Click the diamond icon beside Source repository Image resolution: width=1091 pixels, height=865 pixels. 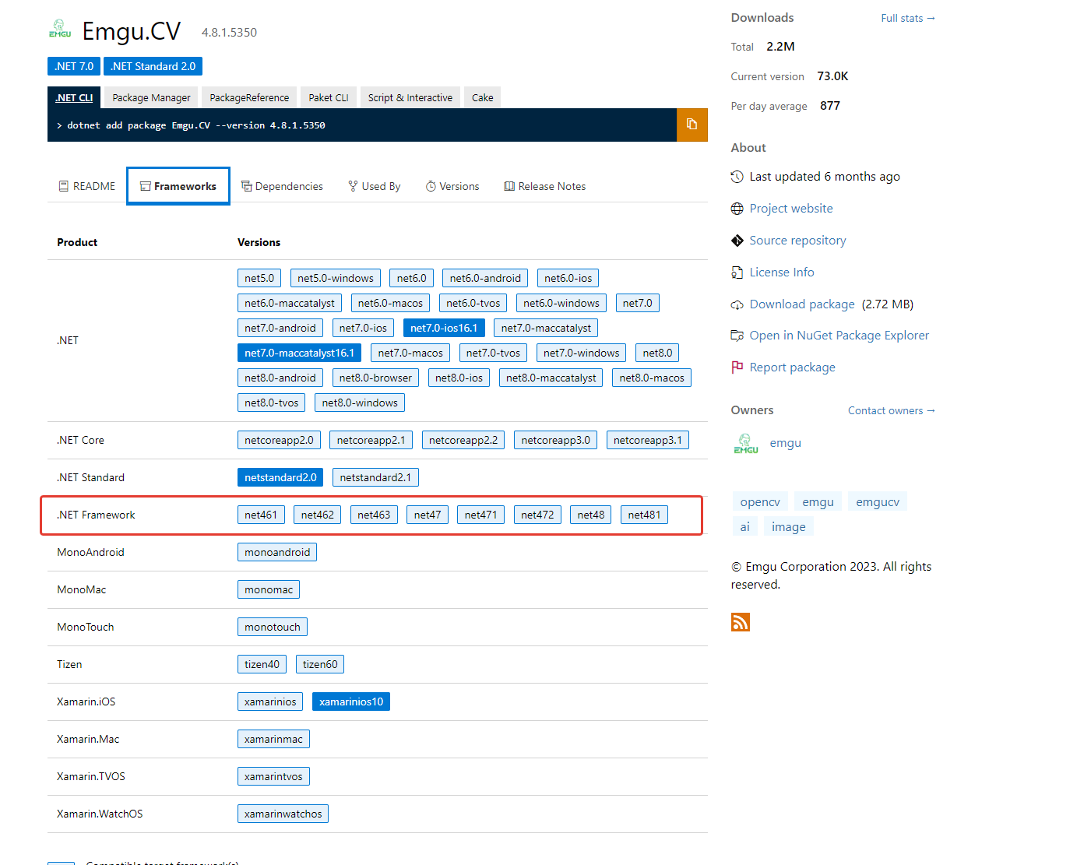[x=737, y=241]
